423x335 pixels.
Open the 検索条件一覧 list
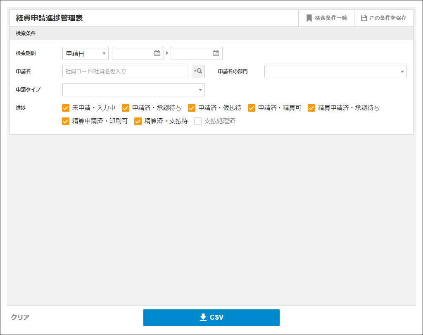coord(326,18)
